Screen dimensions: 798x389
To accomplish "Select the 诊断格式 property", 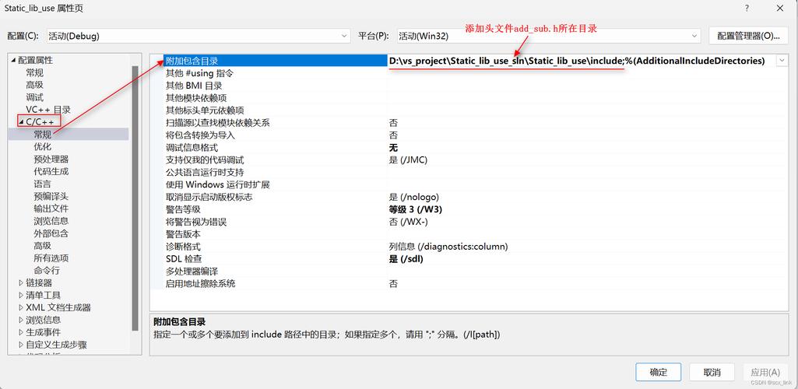I will point(183,247).
